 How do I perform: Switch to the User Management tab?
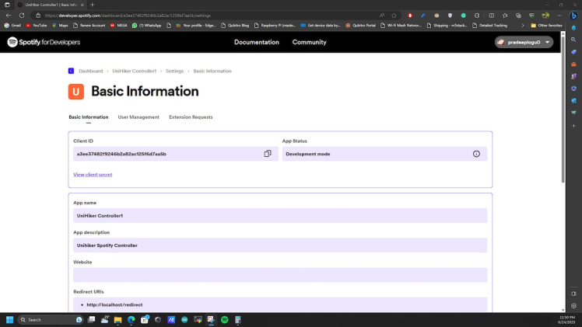138,117
